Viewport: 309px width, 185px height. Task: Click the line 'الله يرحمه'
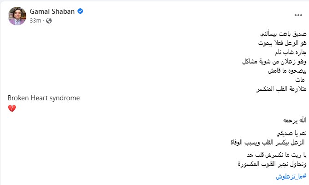[x=291, y=121]
